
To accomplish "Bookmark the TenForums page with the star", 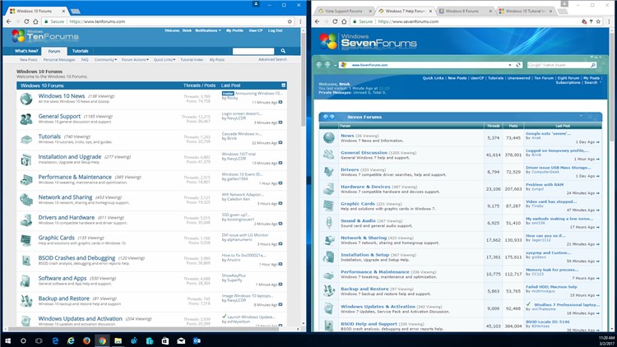I will (x=290, y=21).
